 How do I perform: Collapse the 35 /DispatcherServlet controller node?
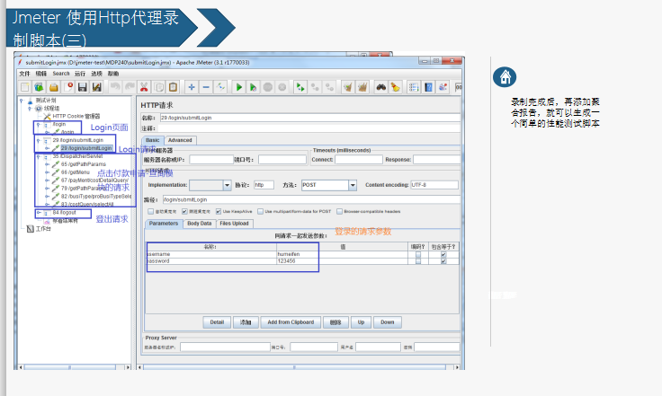pos(38,156)
